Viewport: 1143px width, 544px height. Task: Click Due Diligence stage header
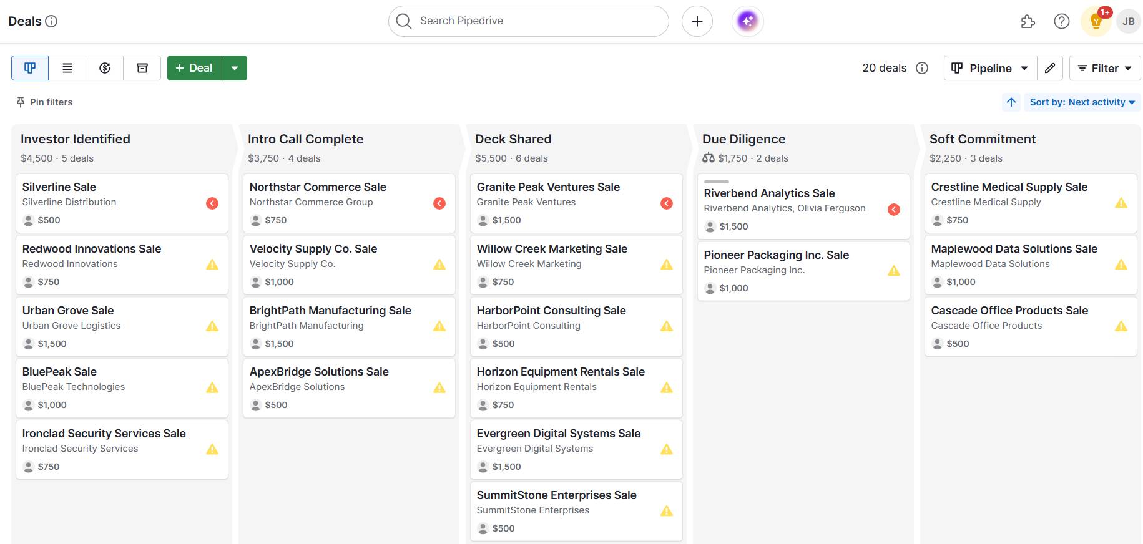[x=743, y=139]
